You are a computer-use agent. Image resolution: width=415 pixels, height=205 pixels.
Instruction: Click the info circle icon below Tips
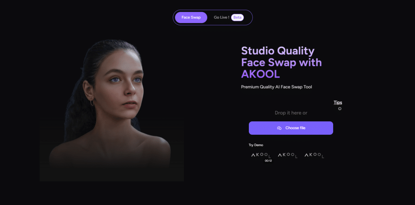[x=340, y=108]
